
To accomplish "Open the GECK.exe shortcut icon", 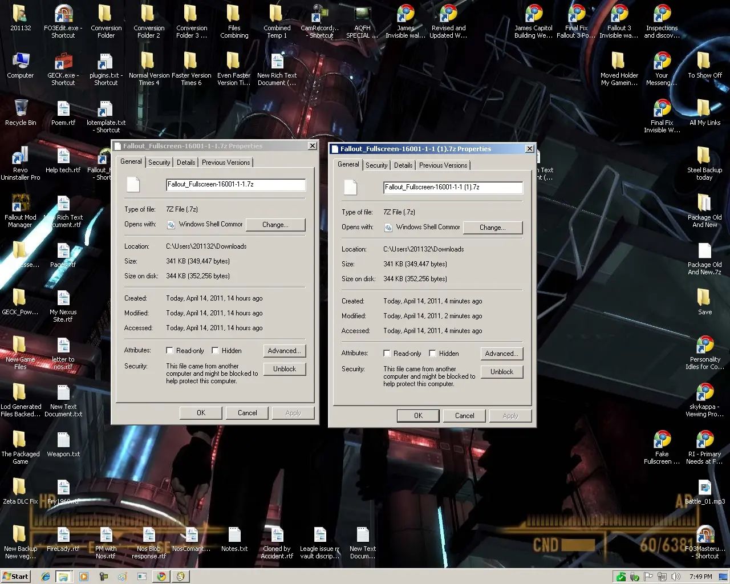I will tap(63, 61).
